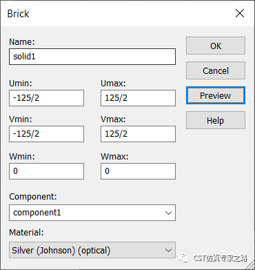Click the OK button

pyautogui.click(x=216, y=46)
